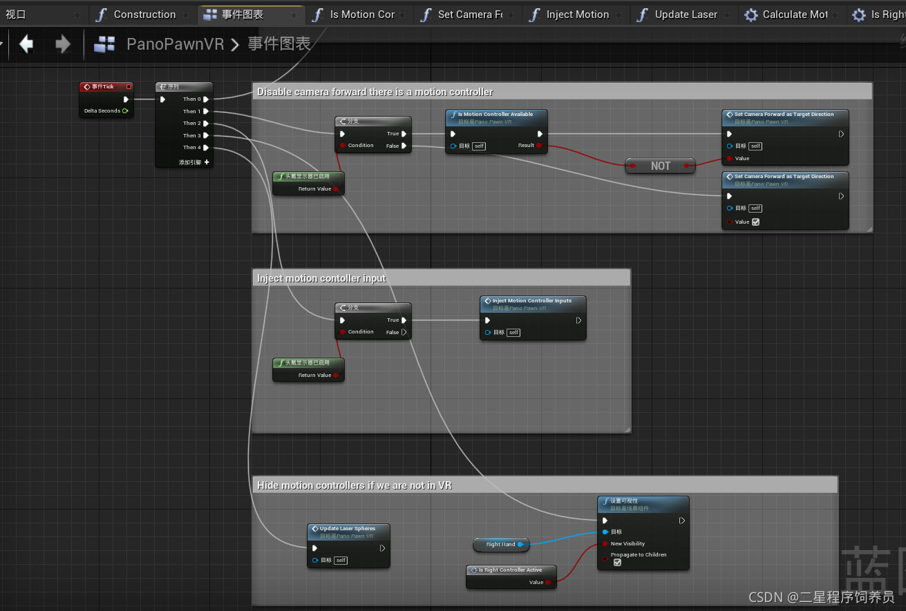Viewport: 906px width, 611px height.
Task: Click 'Hide motion controllers if we are not in VR' header
Action: coord(545,485)
